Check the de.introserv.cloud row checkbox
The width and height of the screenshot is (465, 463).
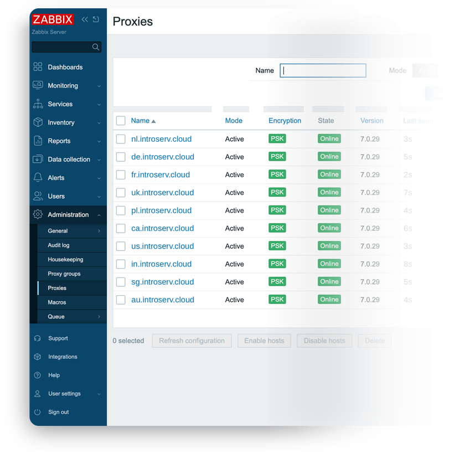[x=121, y=157]
